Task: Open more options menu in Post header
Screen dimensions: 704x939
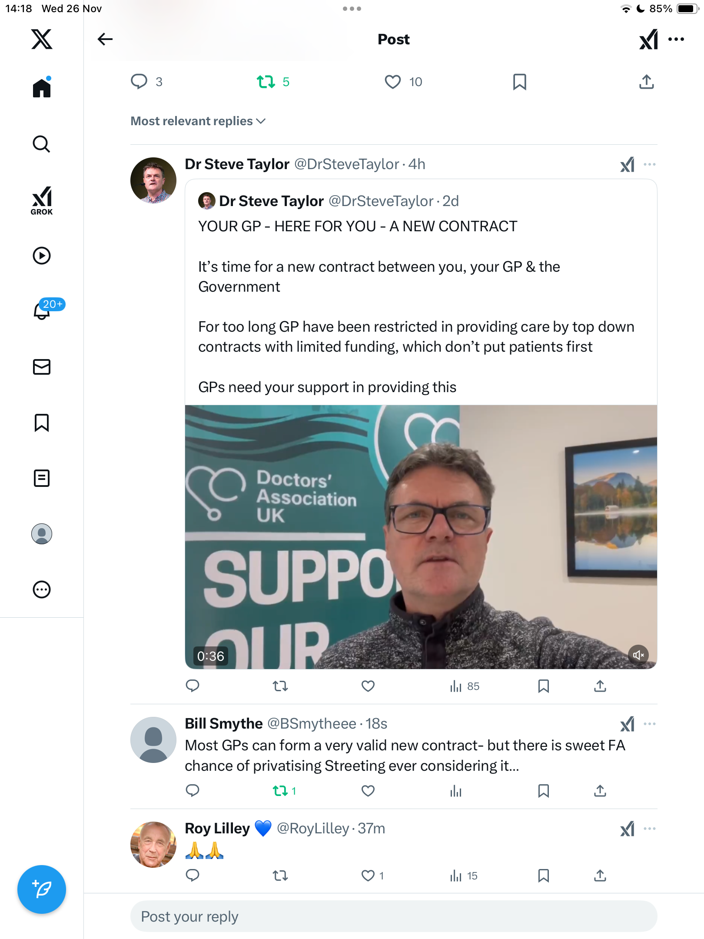Action: click(676, 39)
